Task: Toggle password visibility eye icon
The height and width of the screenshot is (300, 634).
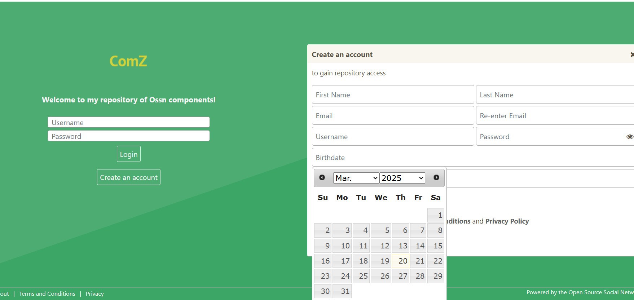Action: (x=629, y=137)
